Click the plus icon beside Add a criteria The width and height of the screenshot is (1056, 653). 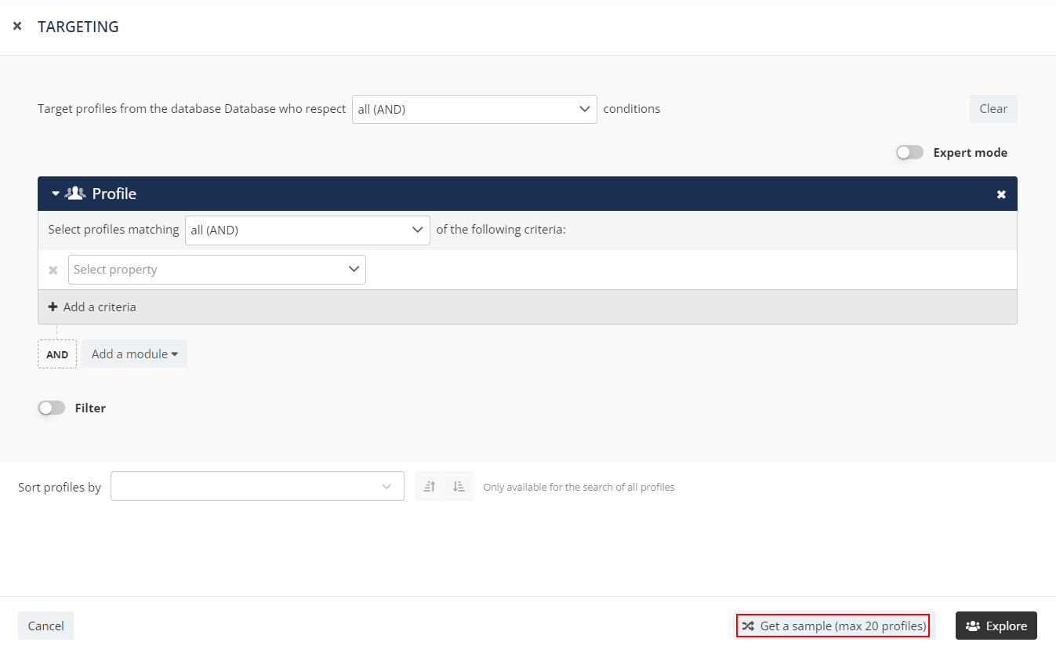click(53, 307)
